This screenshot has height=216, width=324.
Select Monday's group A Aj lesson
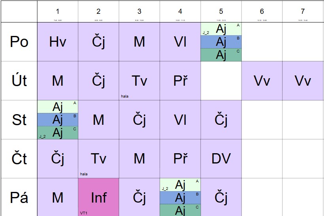(221, 29)
